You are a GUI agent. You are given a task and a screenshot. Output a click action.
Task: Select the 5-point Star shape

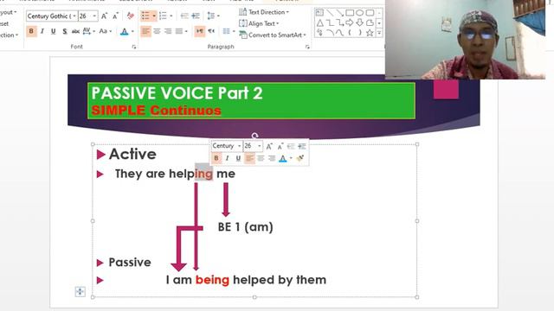[370, 33]
